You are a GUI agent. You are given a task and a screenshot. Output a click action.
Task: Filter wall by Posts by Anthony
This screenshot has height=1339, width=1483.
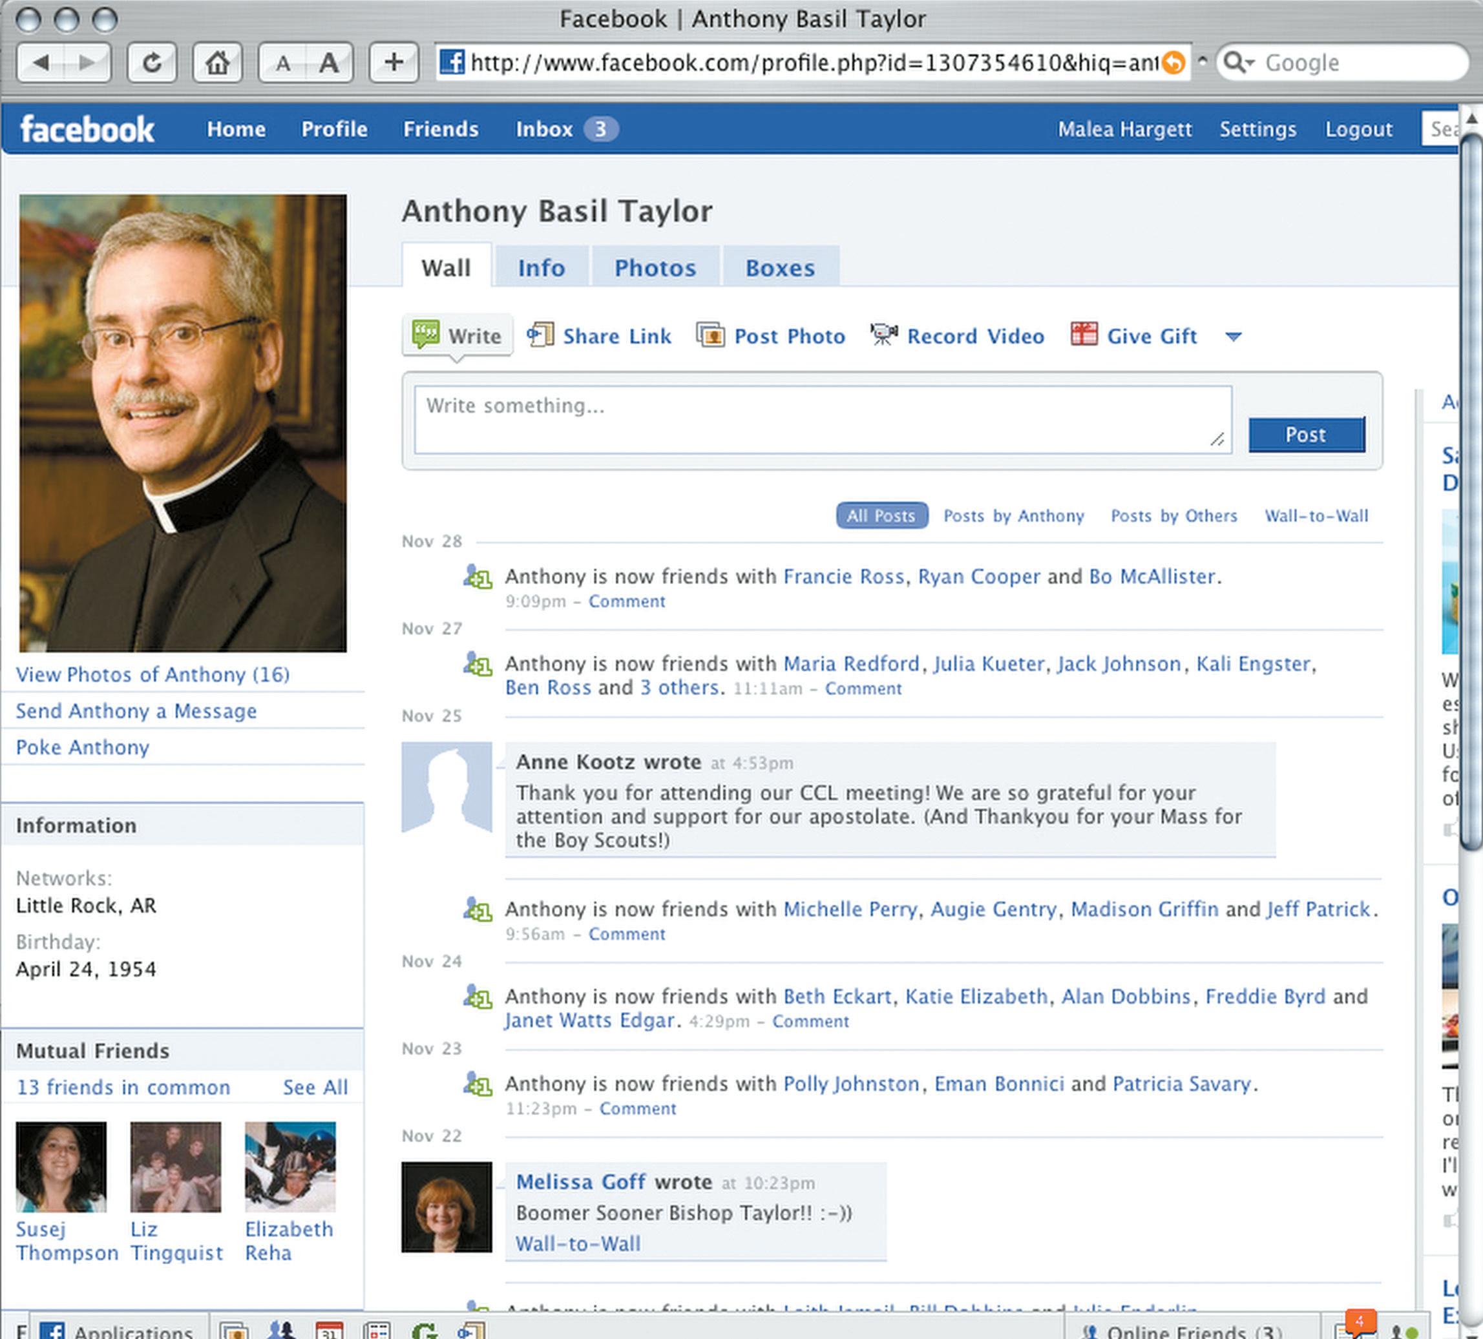pos(1014,515)
